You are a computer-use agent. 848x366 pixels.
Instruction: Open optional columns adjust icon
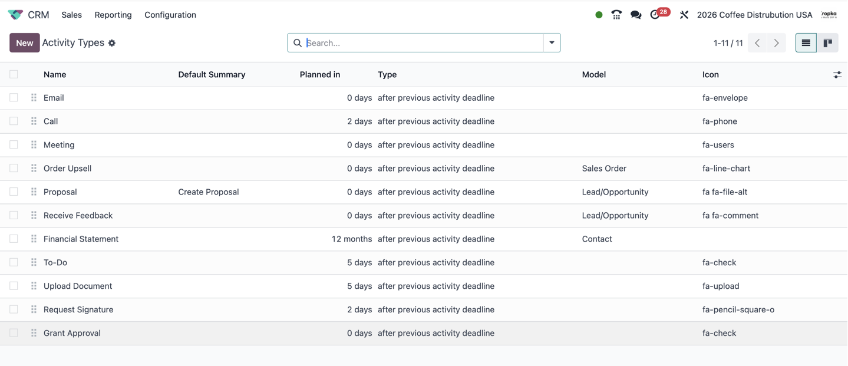pyautogui.click(x=837, y=75)
